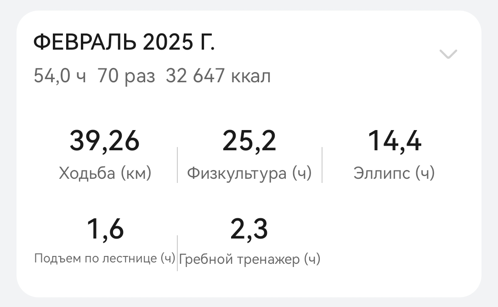Click divider between Физкультура and Эллипс
This screenshot has width=498, height=307.
[322, 165]
